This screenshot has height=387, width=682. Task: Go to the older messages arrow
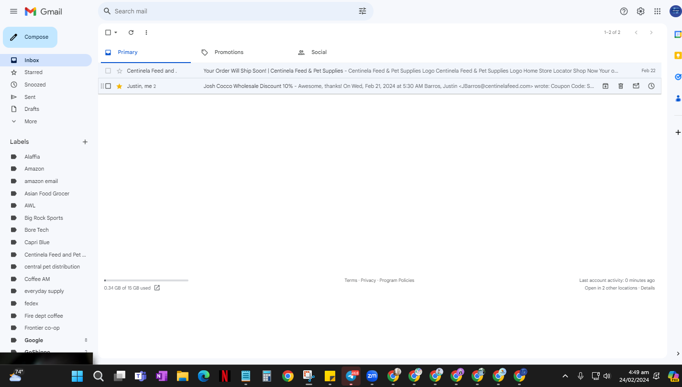pyautogui.click(x=651, y=32)
